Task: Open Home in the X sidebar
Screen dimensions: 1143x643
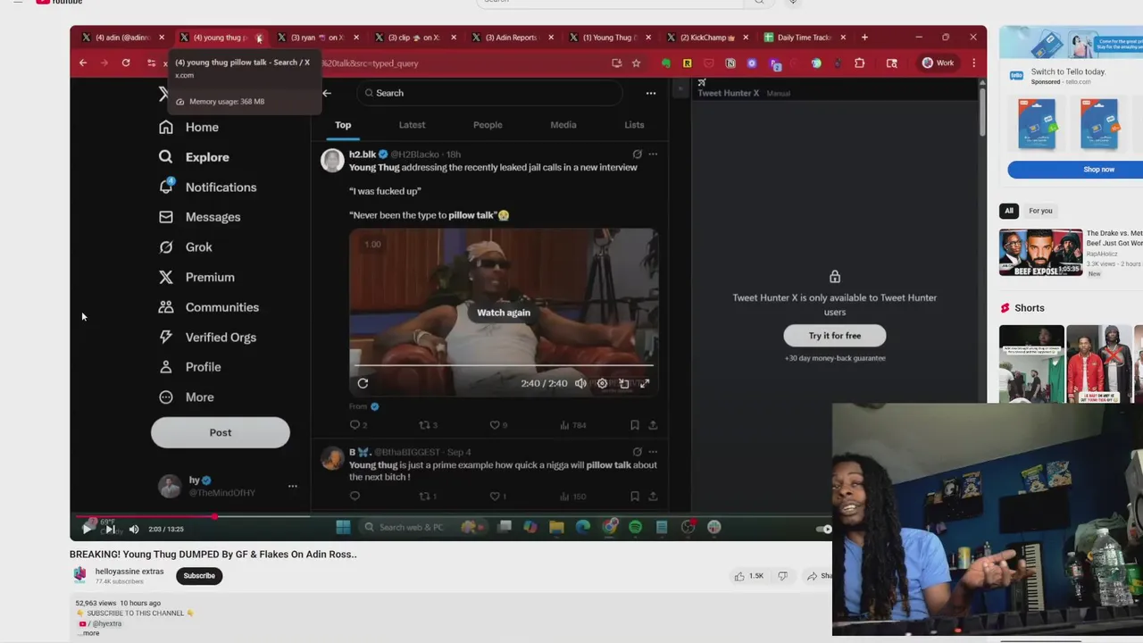Action: click(x=189, y=127)
